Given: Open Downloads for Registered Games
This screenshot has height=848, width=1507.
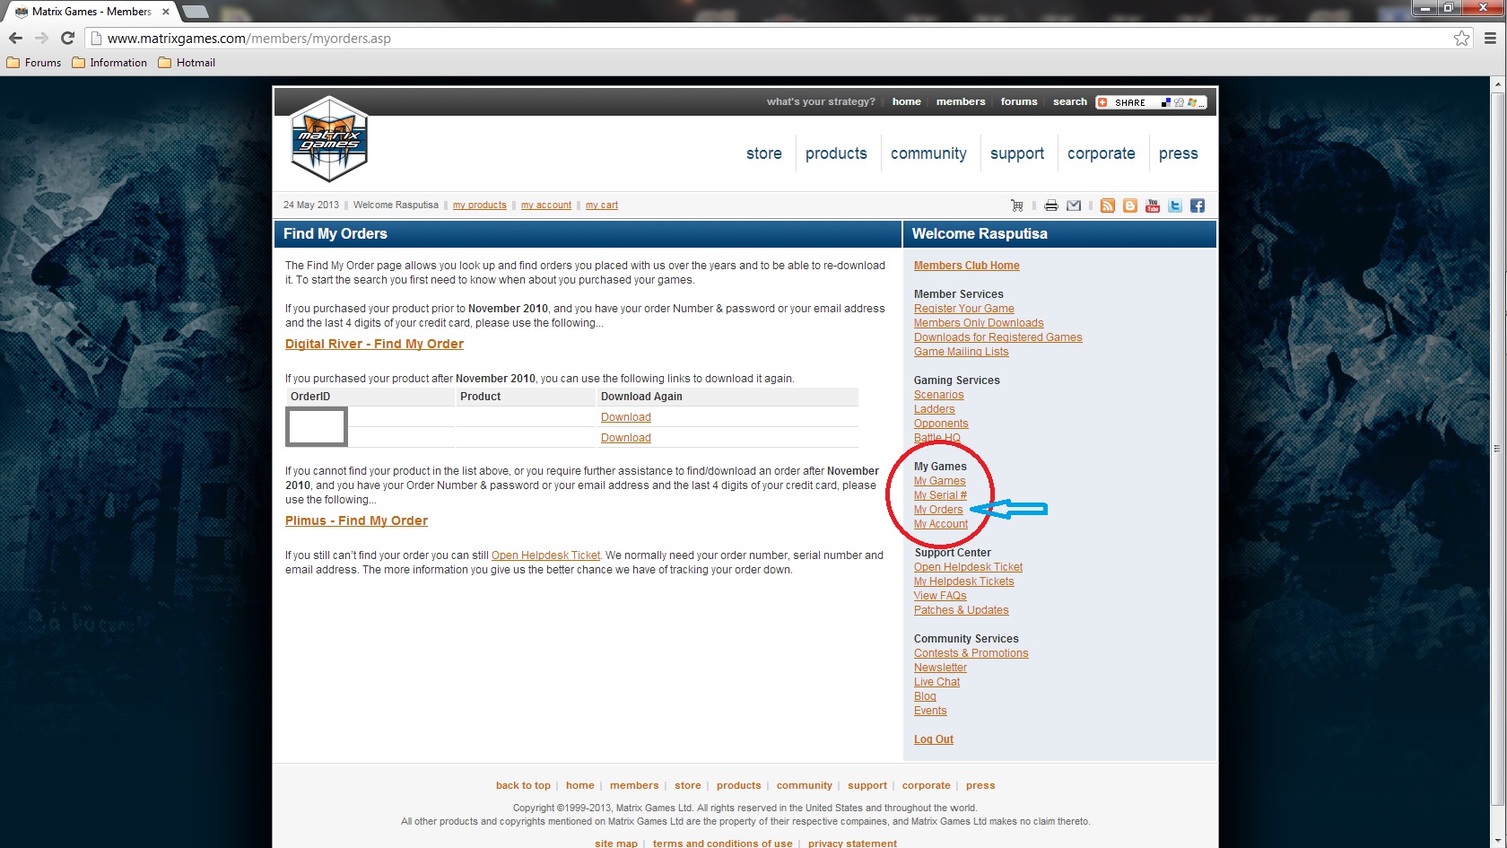Looking at the screenshot, I should click(x=998, y=337).
